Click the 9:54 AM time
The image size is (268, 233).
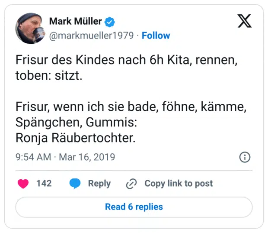point(33,157)
